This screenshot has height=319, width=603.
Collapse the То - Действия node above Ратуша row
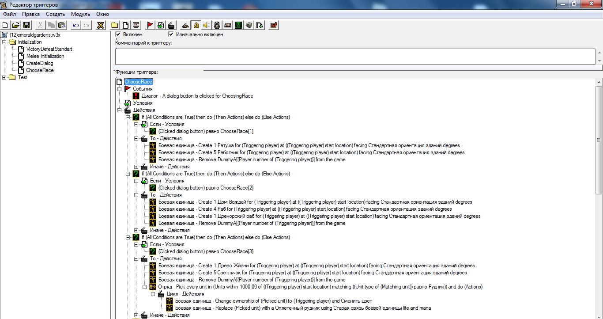pos(136,138)
